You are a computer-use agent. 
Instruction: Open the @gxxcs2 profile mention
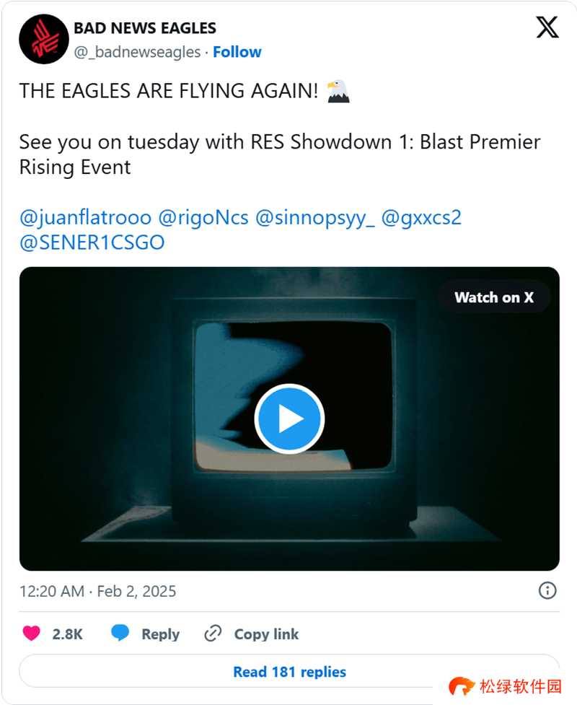[x=420, y=217]
